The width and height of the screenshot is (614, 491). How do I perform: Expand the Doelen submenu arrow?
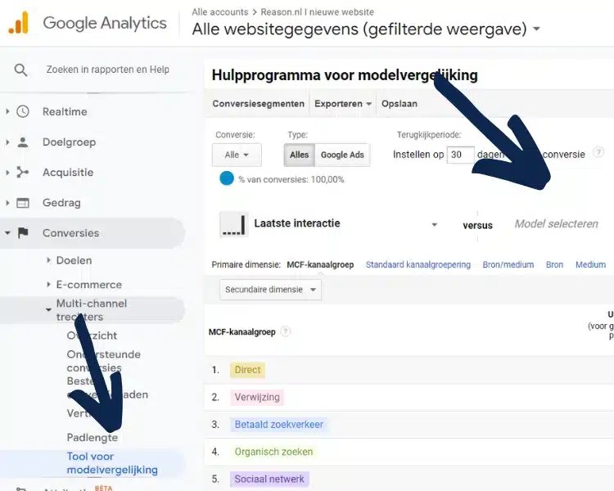[x=48, y=260]
